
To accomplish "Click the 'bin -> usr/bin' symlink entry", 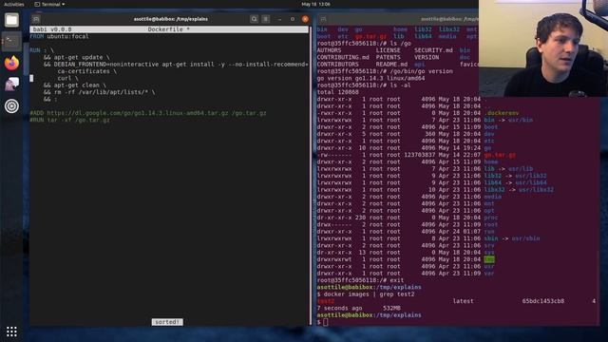I will click(508, 121).
